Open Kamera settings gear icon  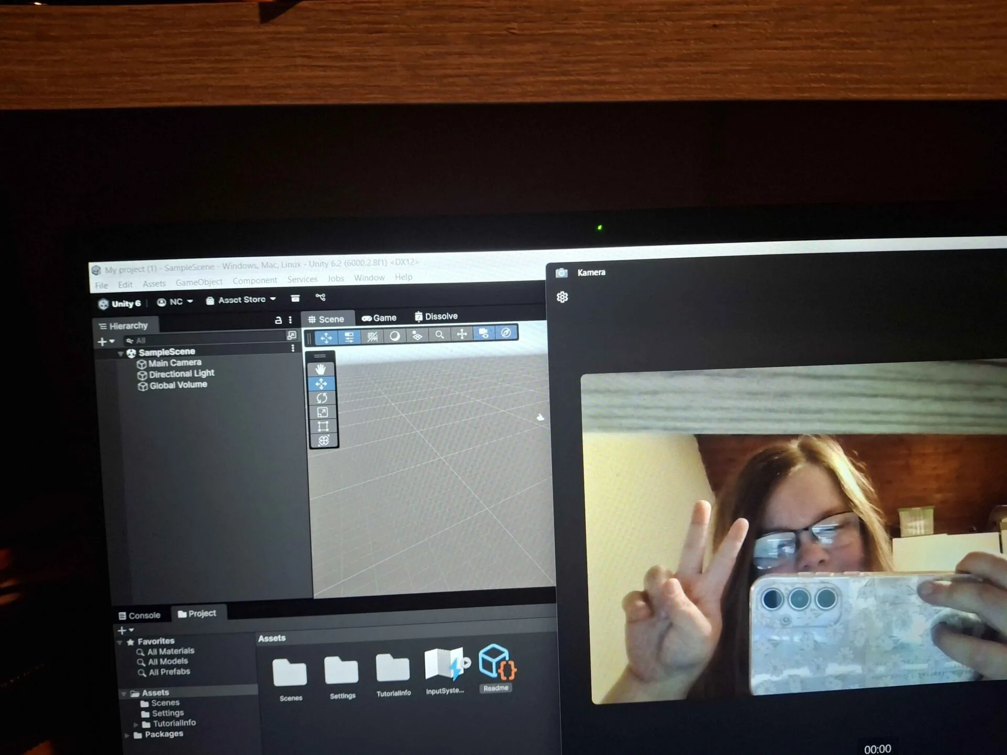[x=562, y=297]
